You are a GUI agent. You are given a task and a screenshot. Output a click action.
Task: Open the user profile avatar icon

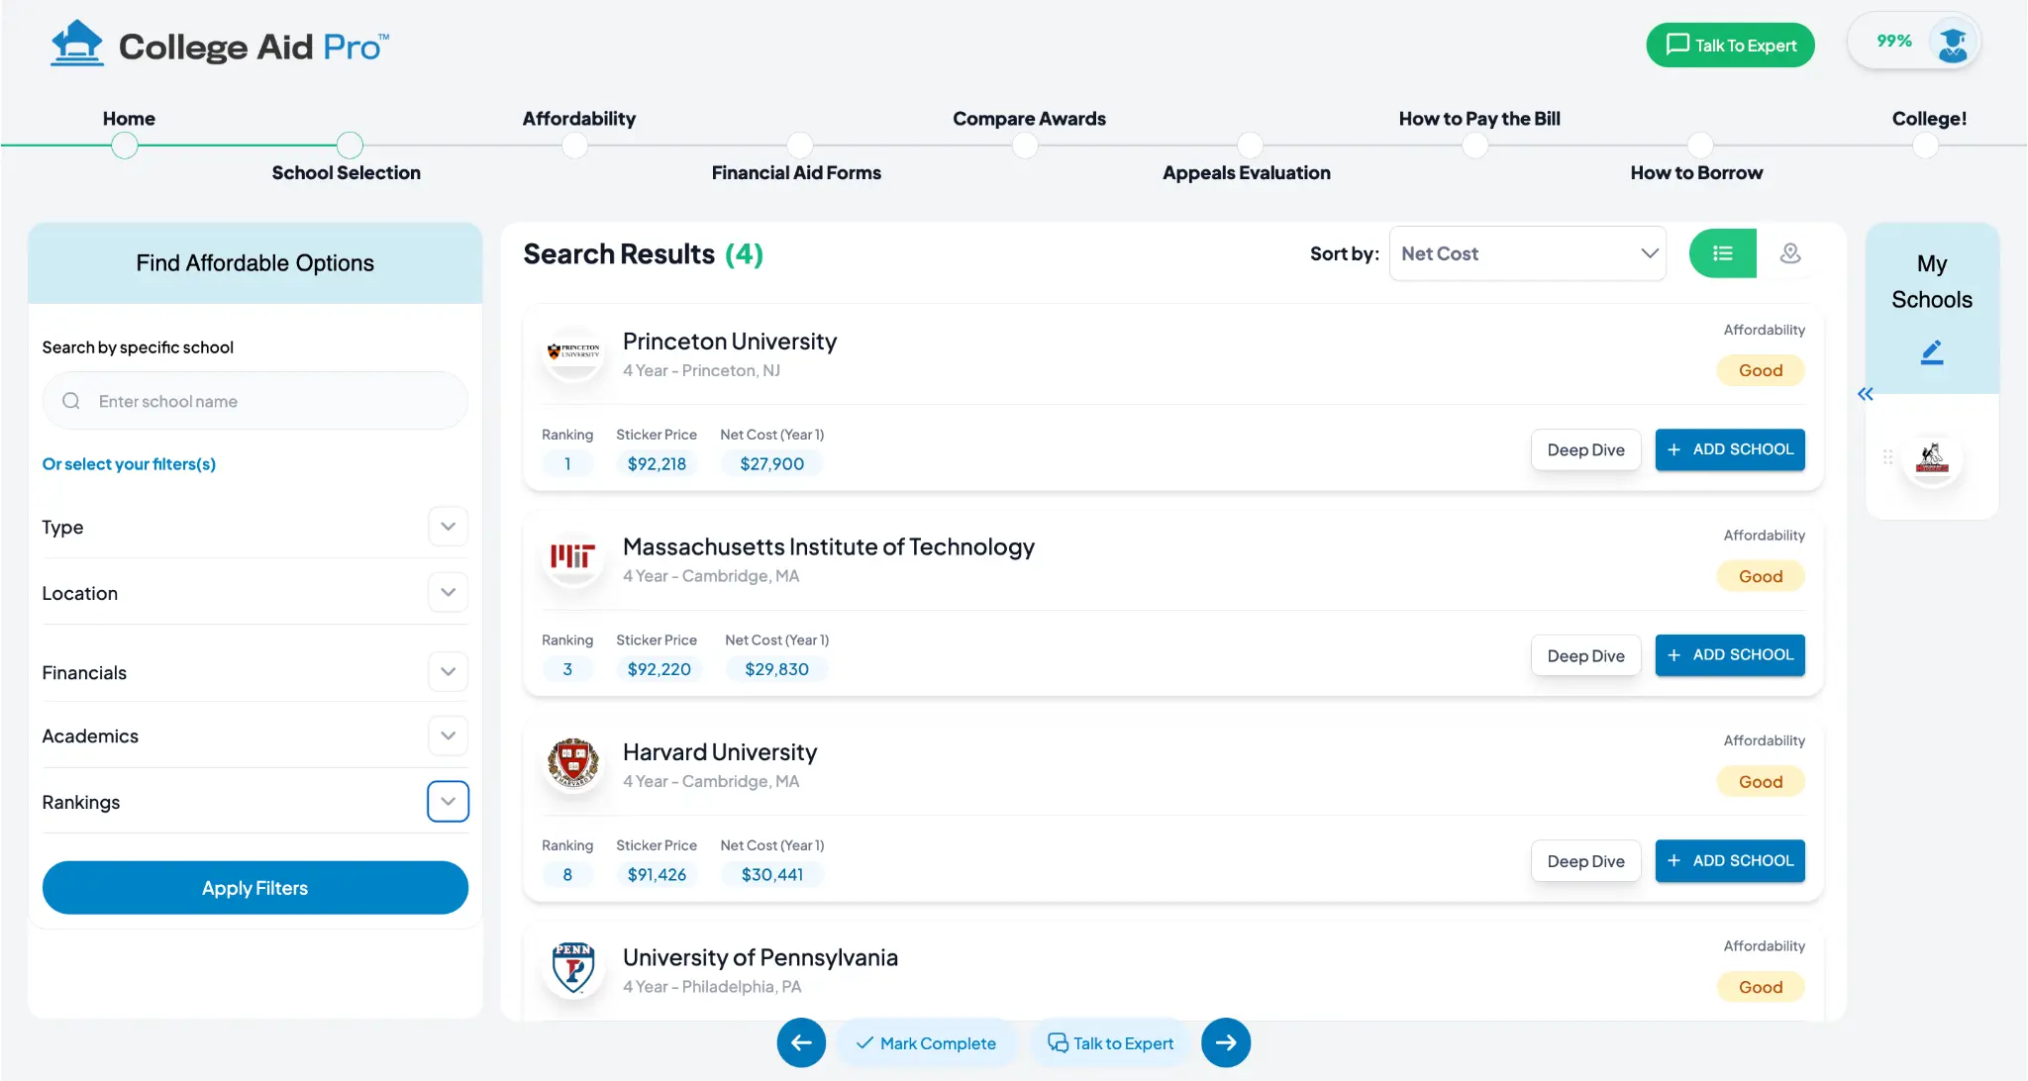(1952, 42)
